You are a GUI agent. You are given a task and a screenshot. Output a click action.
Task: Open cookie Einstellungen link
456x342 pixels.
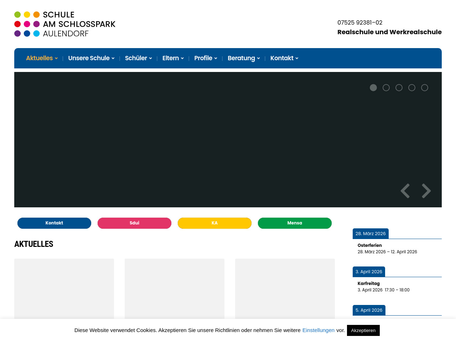tap(318, 330)
